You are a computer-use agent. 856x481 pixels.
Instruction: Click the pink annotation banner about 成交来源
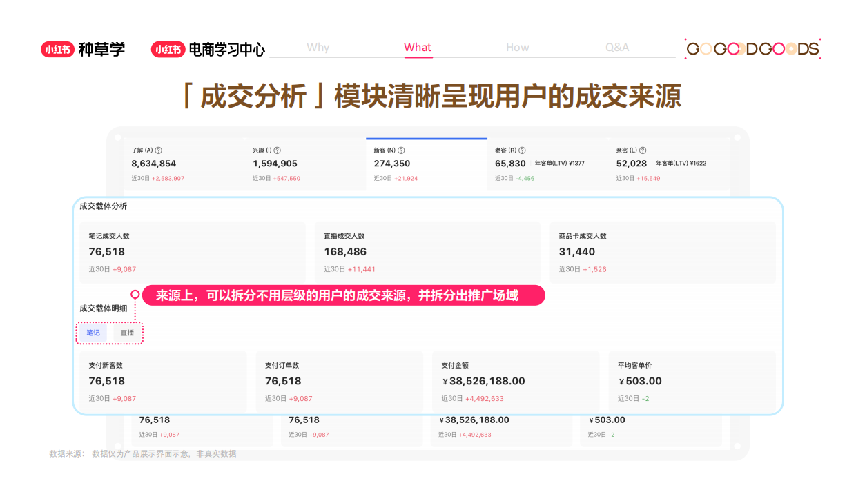click(x=343, y=295)
